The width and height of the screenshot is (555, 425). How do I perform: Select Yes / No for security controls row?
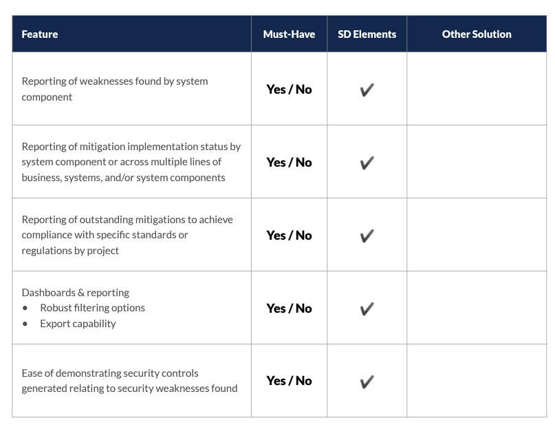click(x=289, y=381)
